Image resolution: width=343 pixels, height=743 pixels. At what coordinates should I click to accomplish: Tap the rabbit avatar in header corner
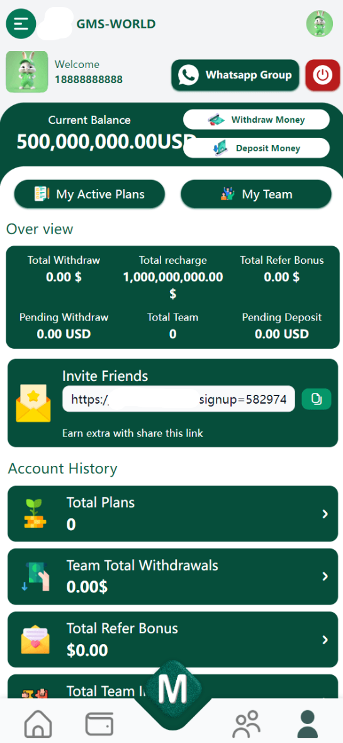(x=319, y=24)
